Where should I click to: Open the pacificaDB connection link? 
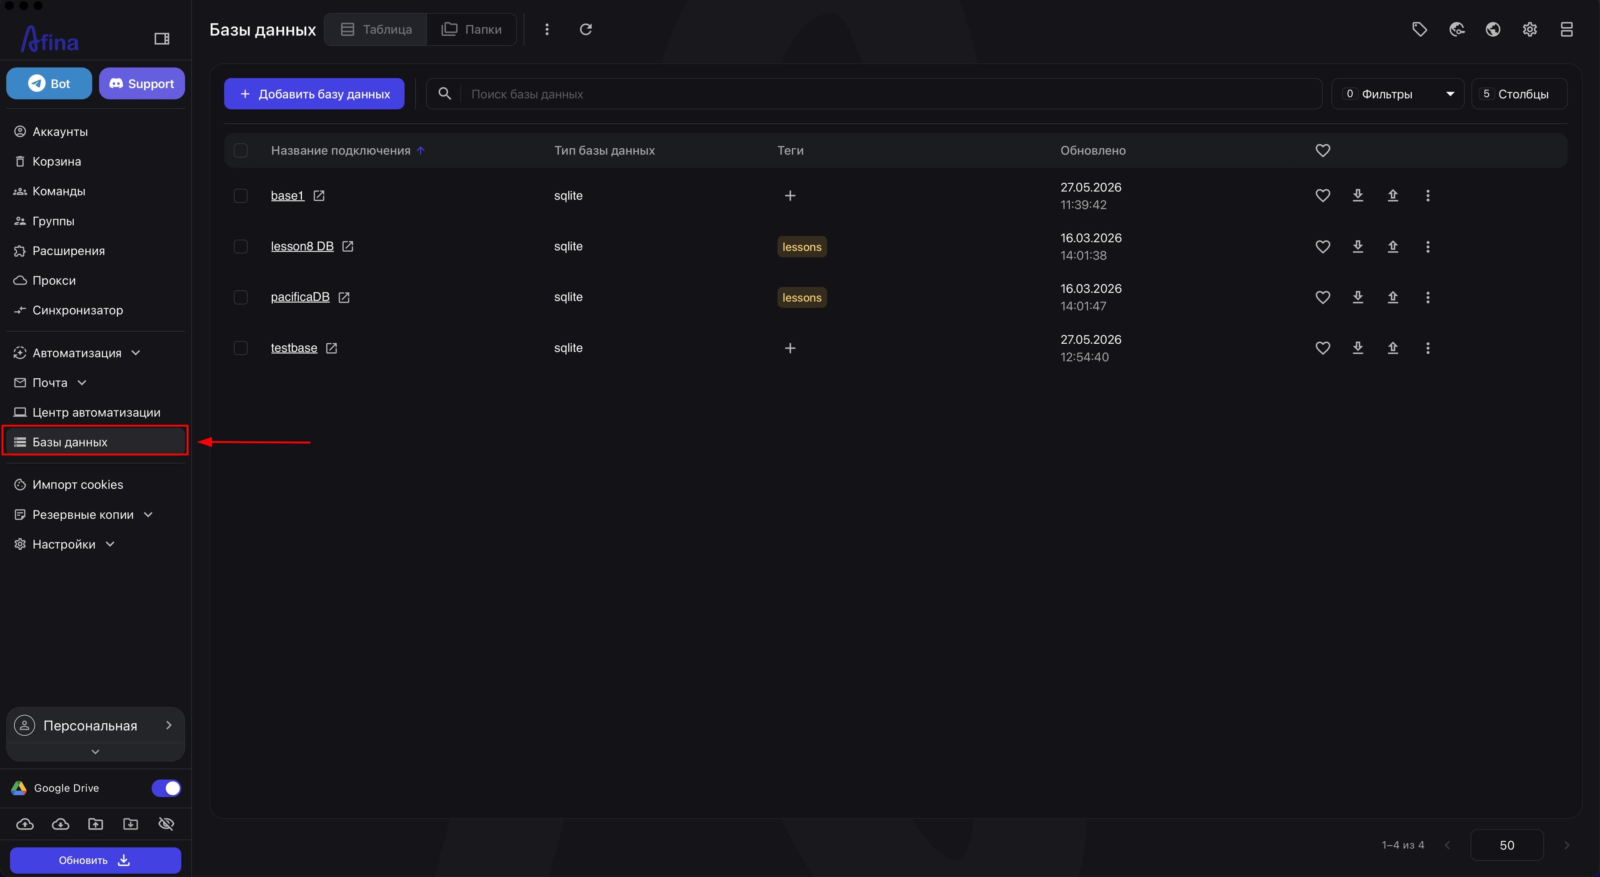[x=300, y=297]
